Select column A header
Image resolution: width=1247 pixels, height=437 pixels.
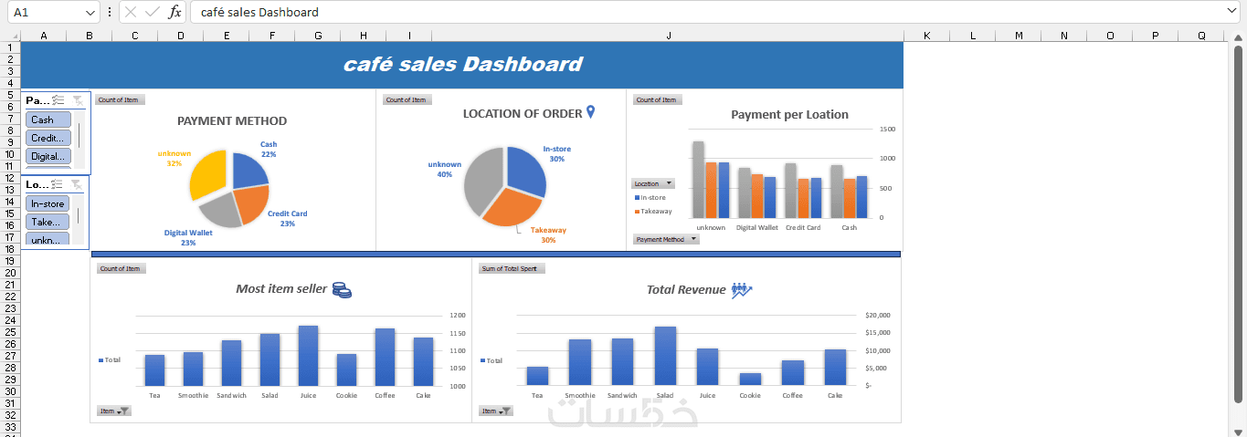click(44, 36)
